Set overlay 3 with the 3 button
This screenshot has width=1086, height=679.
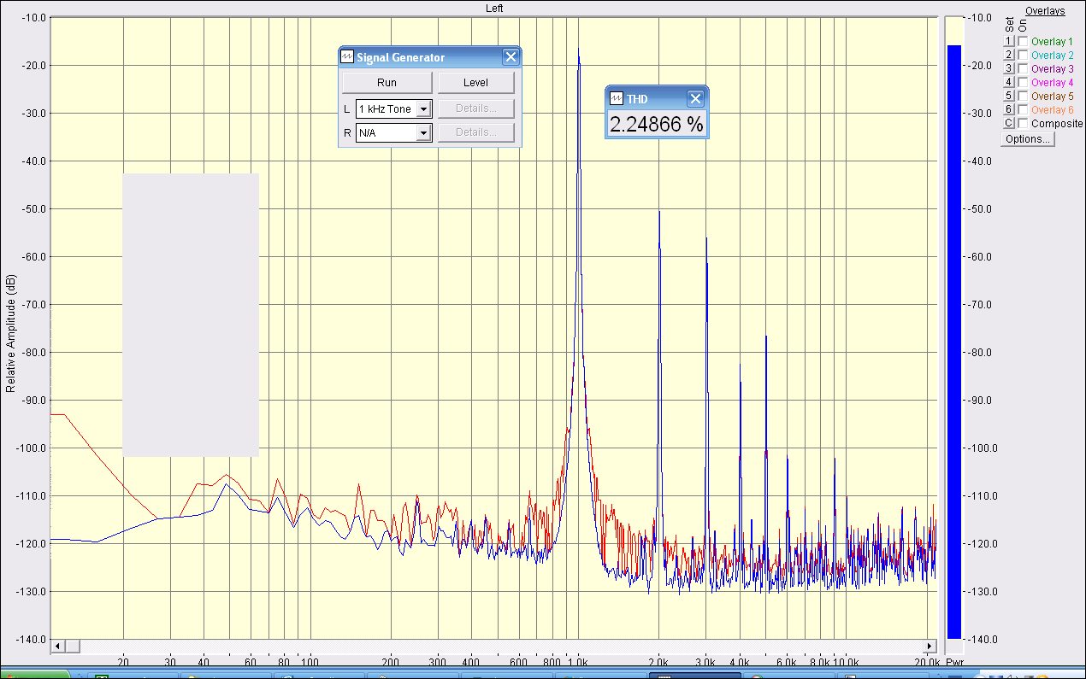coord(1009,68)
